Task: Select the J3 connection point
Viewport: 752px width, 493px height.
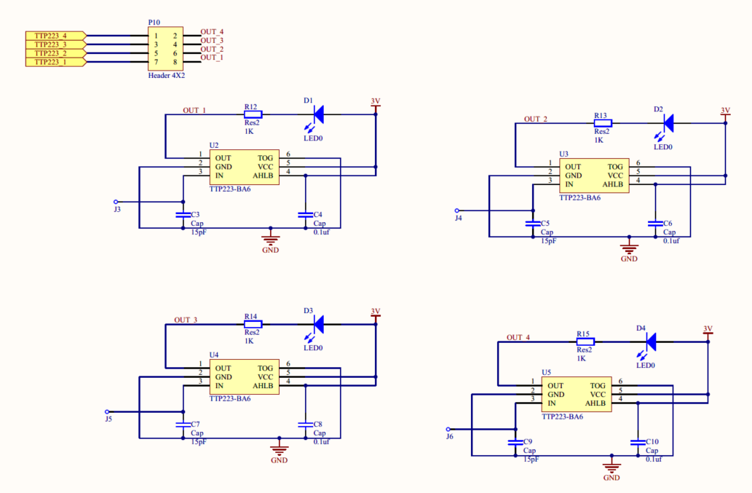Action: point(115,202)
